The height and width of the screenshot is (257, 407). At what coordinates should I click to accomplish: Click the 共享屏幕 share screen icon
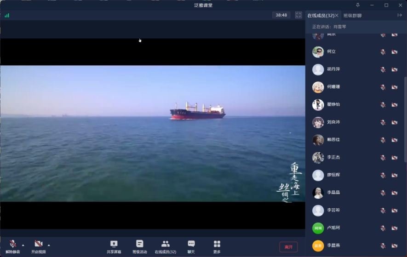(114, 244)
